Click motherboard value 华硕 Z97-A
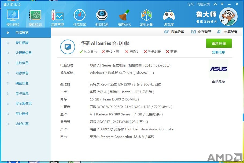The height and width of the screenshot is (163, 244). [122, 92]
